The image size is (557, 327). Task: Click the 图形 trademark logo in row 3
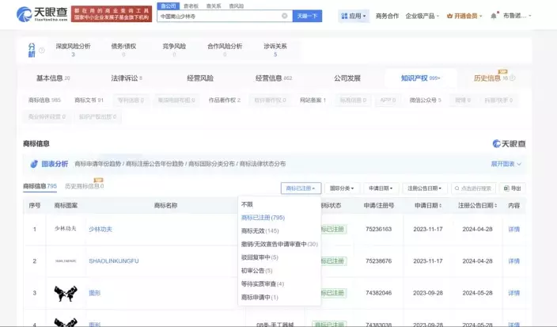pos(66,293)
